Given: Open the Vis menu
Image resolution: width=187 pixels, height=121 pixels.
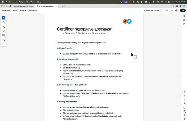Looking at the screenshot, I should click(27, 2).
